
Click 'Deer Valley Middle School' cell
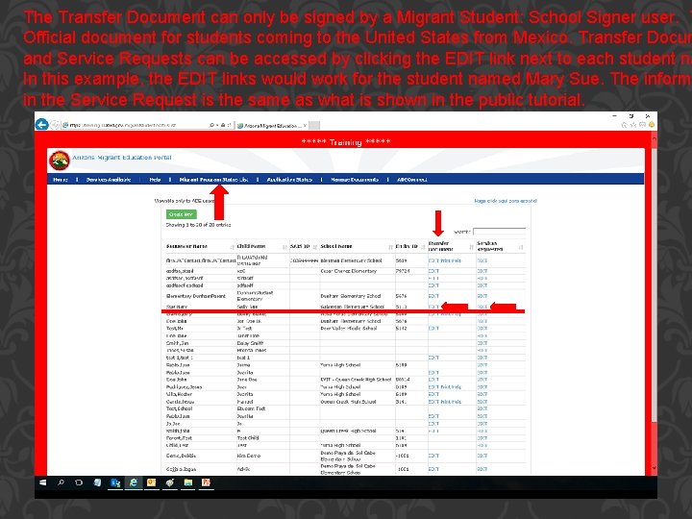click(x=349, y=329)
